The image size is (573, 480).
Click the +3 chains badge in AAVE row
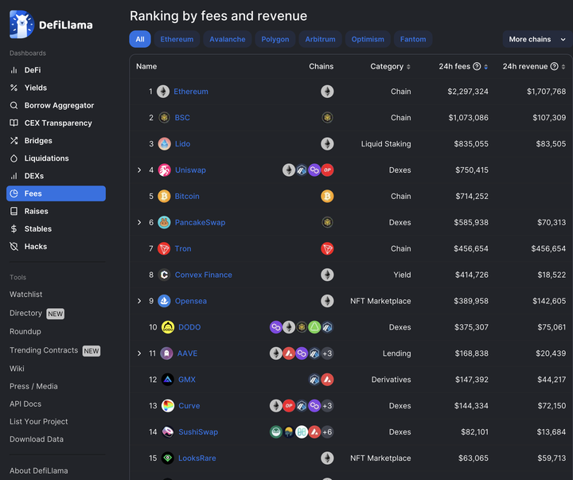[327, 353]
